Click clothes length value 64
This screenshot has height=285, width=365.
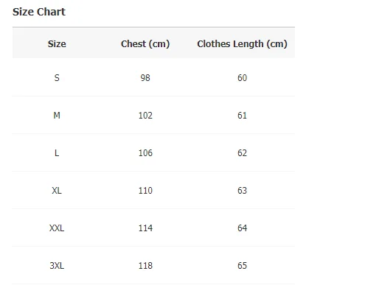click(x=242, y=228)
